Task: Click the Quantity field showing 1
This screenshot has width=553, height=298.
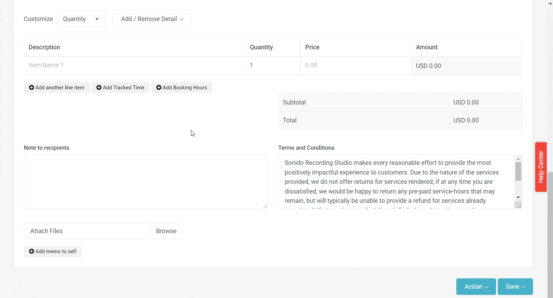Action: coord(272,66)
